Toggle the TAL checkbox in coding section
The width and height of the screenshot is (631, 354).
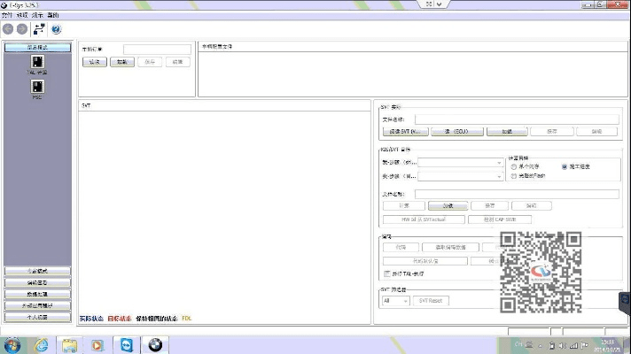(x=387, y=273)
